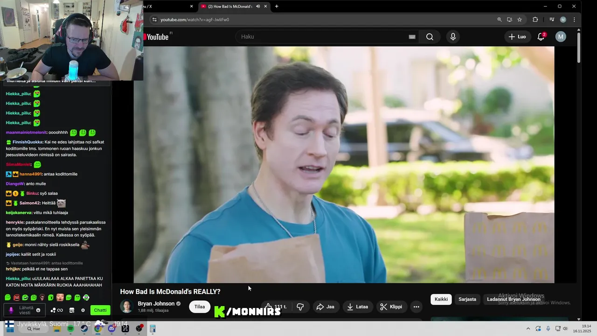Select the Ladannut Bryan Johnson filter chip
Image resolution: width=597 pixels, height=336 pixels.
click(x=514, y=299)
